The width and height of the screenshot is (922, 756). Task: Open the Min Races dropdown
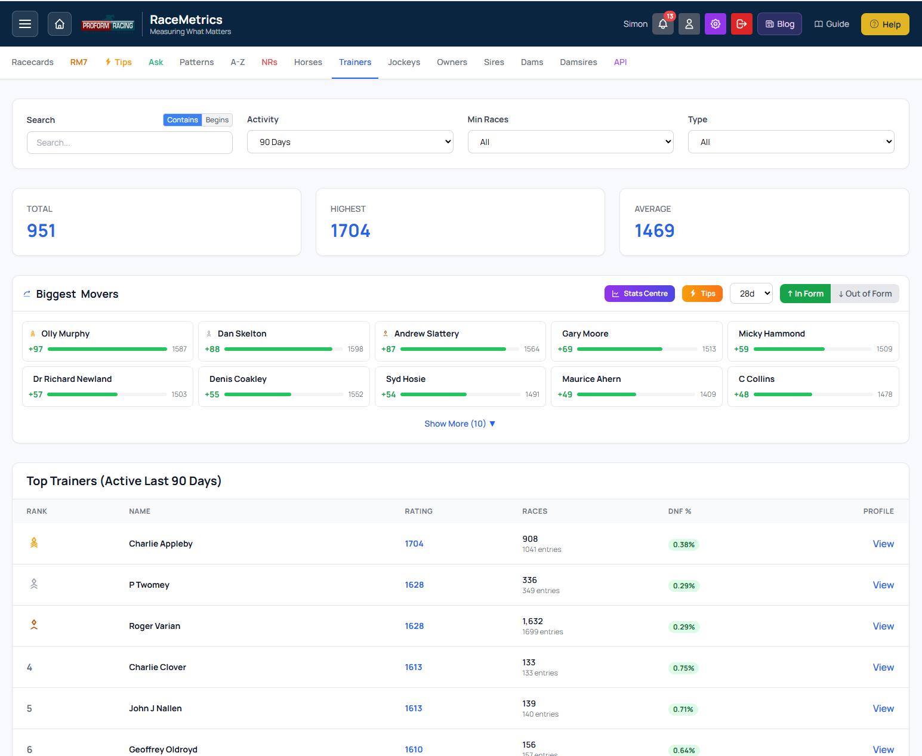(571, 142)
